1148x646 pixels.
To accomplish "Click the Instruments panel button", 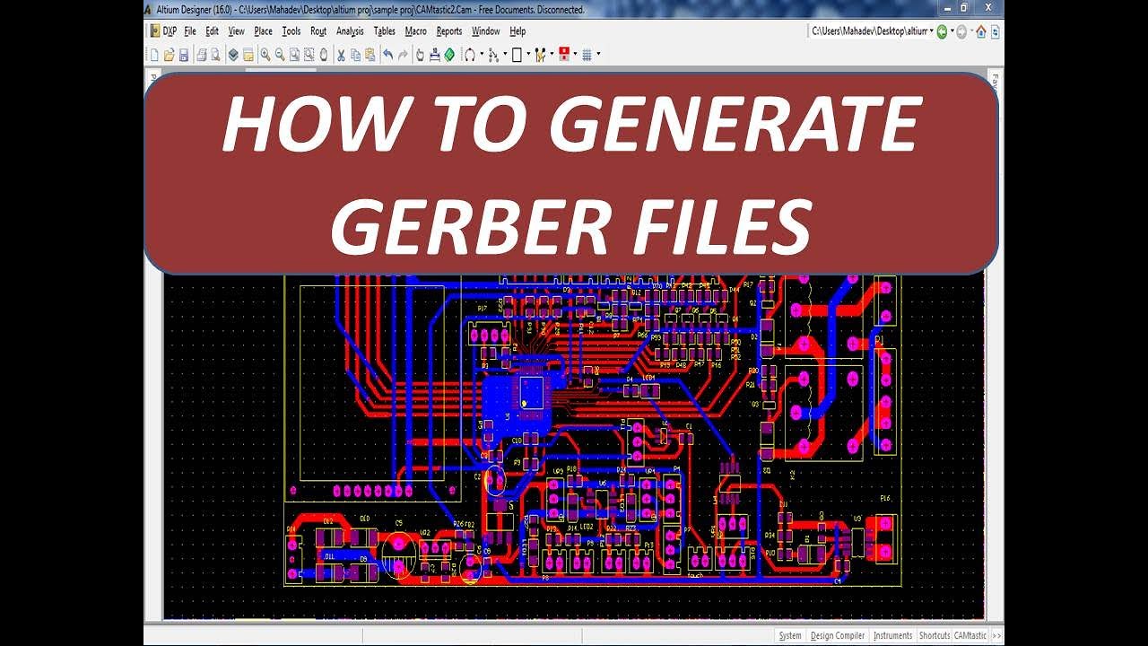I will 892,636.
